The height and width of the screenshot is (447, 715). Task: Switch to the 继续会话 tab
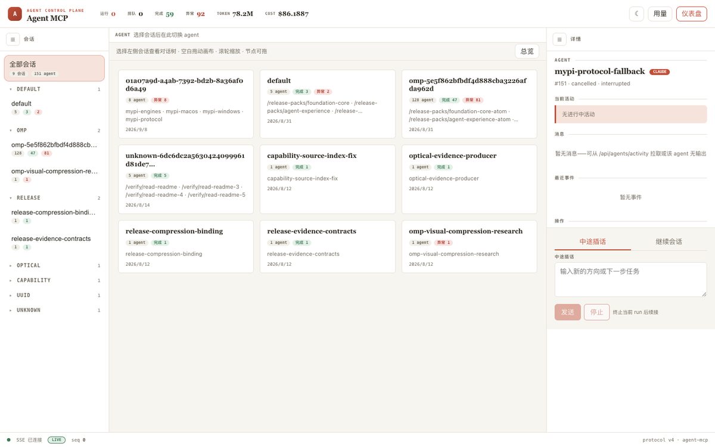(x=669, y=241)
